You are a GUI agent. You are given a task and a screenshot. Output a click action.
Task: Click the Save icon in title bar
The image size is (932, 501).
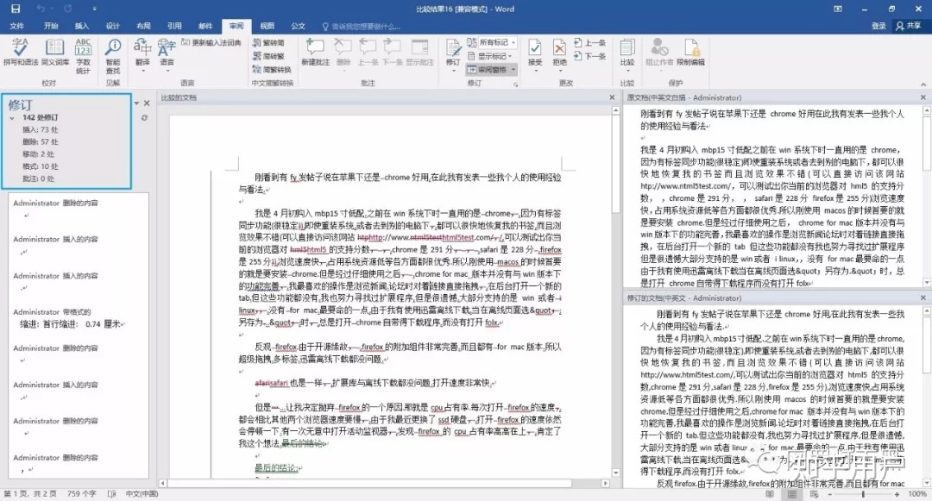tap(16, 9)
